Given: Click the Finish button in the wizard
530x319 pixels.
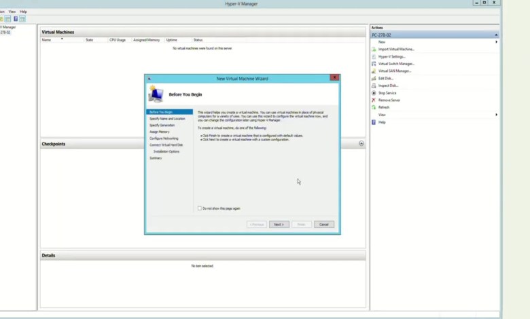Looking at the screenshot, I should tap(302, 225).
